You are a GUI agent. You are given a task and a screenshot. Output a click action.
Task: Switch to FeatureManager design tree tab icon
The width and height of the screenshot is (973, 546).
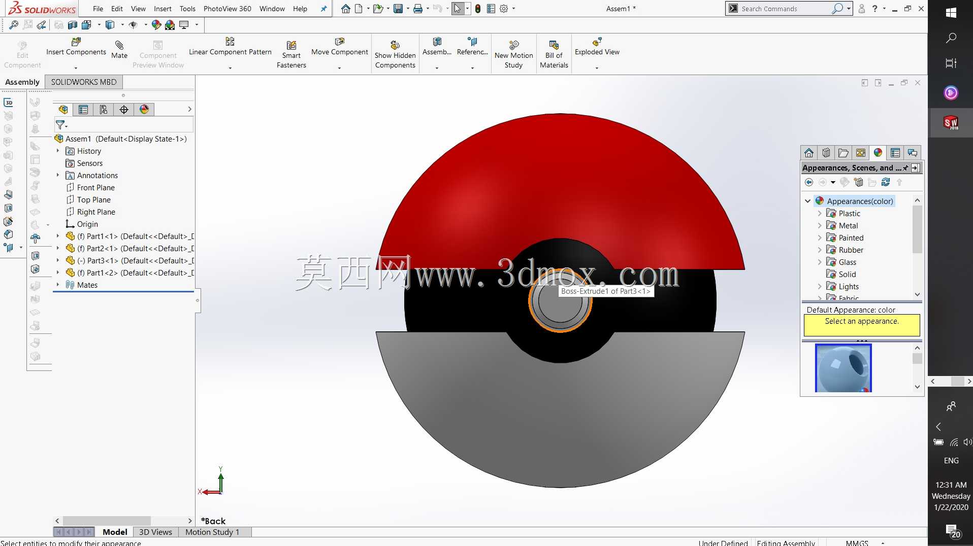pyautogui.click(x=63, y=109)
